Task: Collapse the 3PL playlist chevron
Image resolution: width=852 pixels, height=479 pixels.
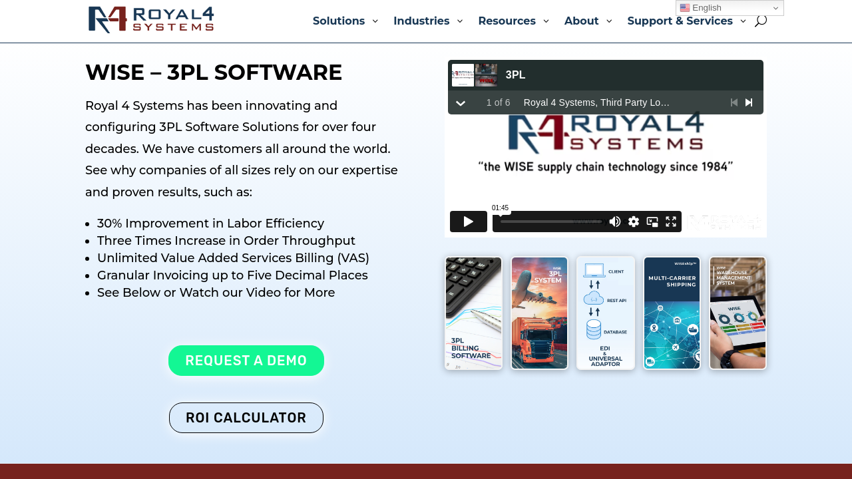Action: [x=460, y=103]
